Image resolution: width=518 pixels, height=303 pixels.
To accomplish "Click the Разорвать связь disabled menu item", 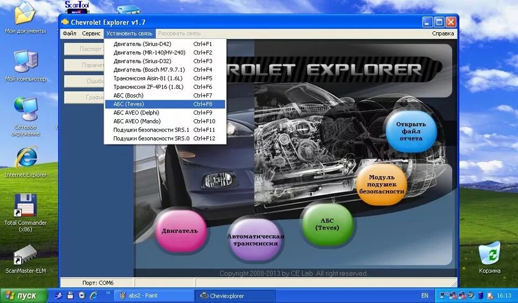I will [179, 33].
